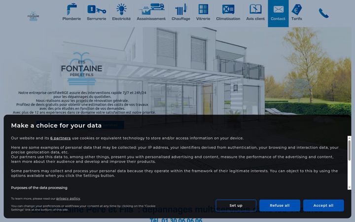Go to the Contact menu label
The image size is (355, 222).
click(278, 19)
